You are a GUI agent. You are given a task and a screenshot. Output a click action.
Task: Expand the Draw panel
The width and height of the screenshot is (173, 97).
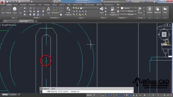click(x=14, y=18)
